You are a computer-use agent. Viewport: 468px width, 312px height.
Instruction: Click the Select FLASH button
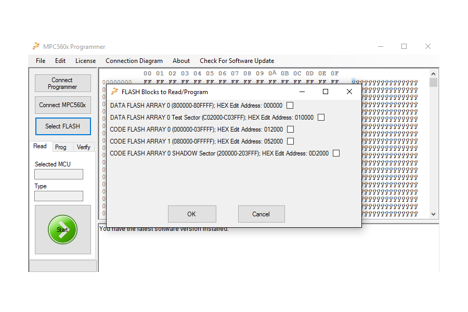[x=63, y=126]
